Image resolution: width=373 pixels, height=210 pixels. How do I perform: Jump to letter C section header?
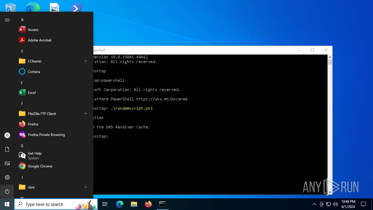[22, 51]
